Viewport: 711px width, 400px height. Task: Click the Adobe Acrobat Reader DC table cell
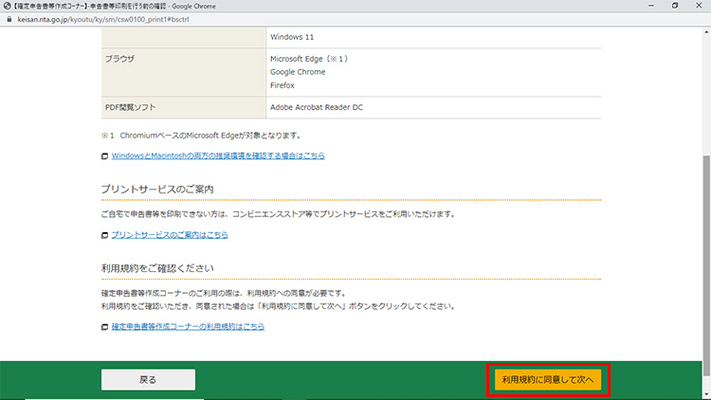[x=317, y=107]
